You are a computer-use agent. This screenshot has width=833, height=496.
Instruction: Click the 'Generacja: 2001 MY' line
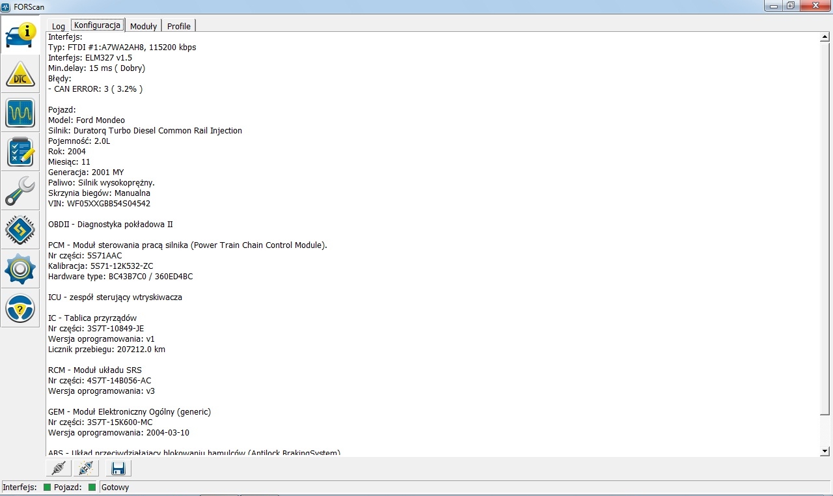[x=86, y=172]
